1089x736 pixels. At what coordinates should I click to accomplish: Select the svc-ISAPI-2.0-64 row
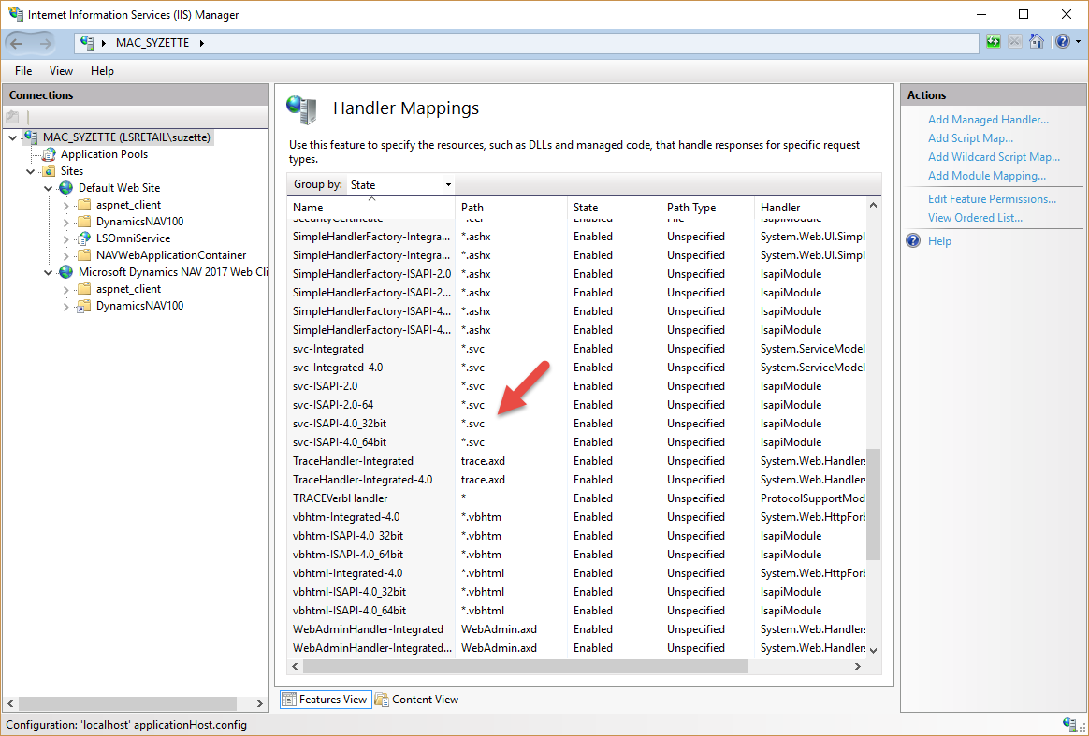point(576,405)
